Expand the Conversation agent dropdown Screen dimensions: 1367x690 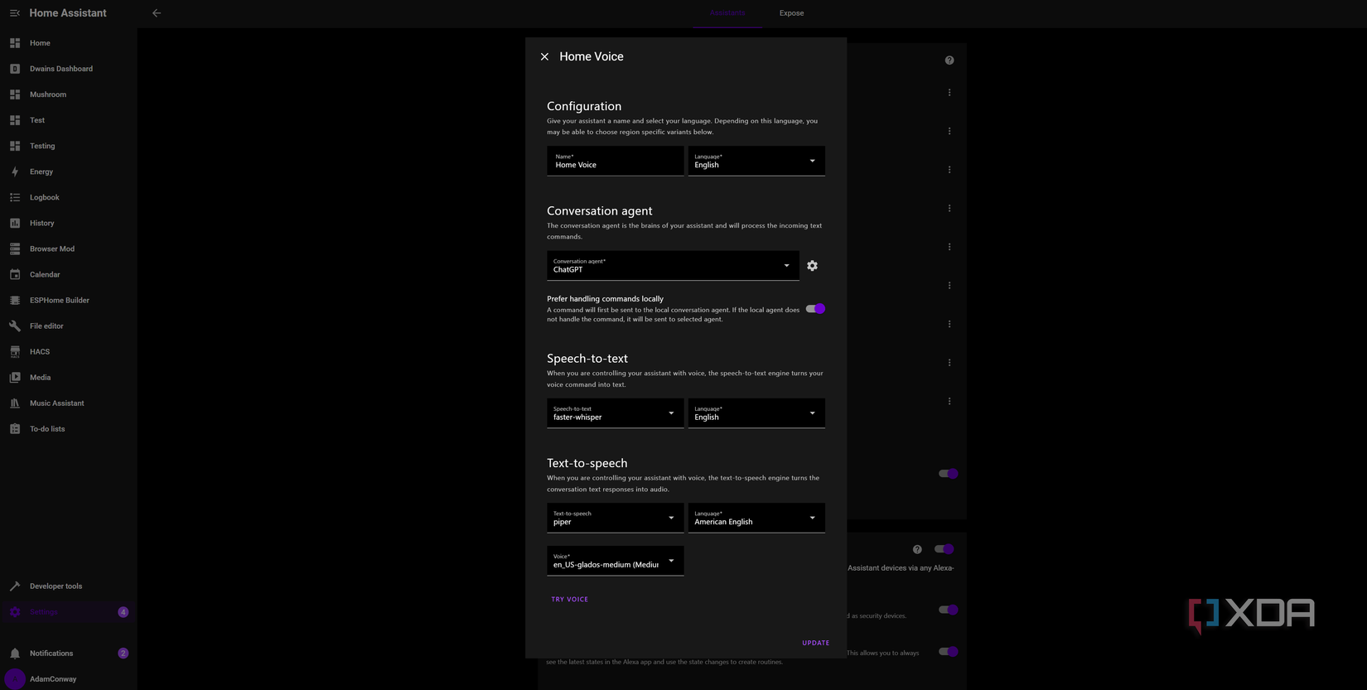[x=672, y=266]
